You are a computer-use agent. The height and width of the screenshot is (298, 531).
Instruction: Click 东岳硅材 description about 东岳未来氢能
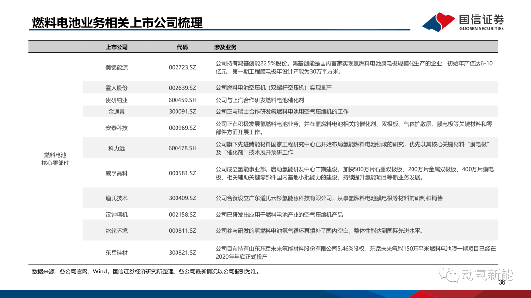coord(355,253)
